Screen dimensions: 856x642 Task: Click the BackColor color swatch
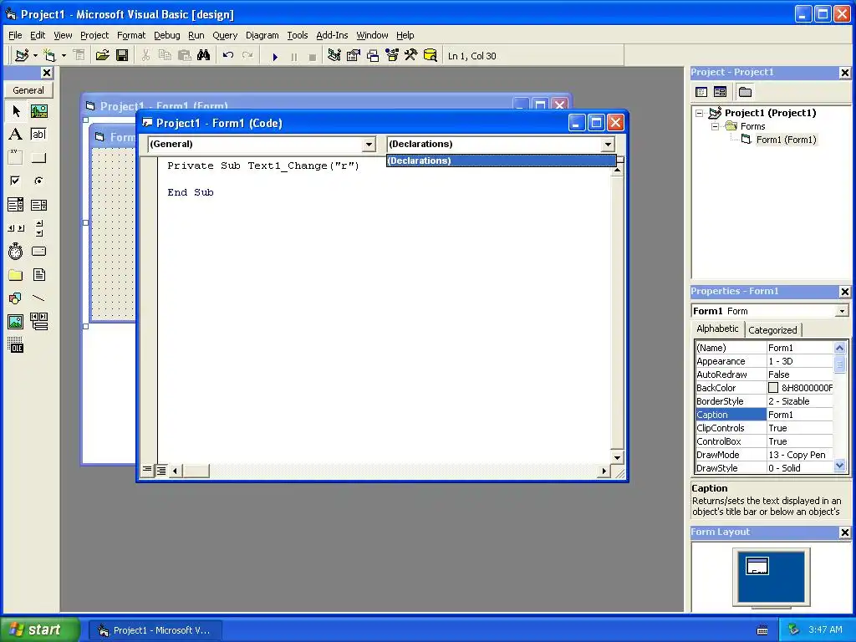point(773,388)
